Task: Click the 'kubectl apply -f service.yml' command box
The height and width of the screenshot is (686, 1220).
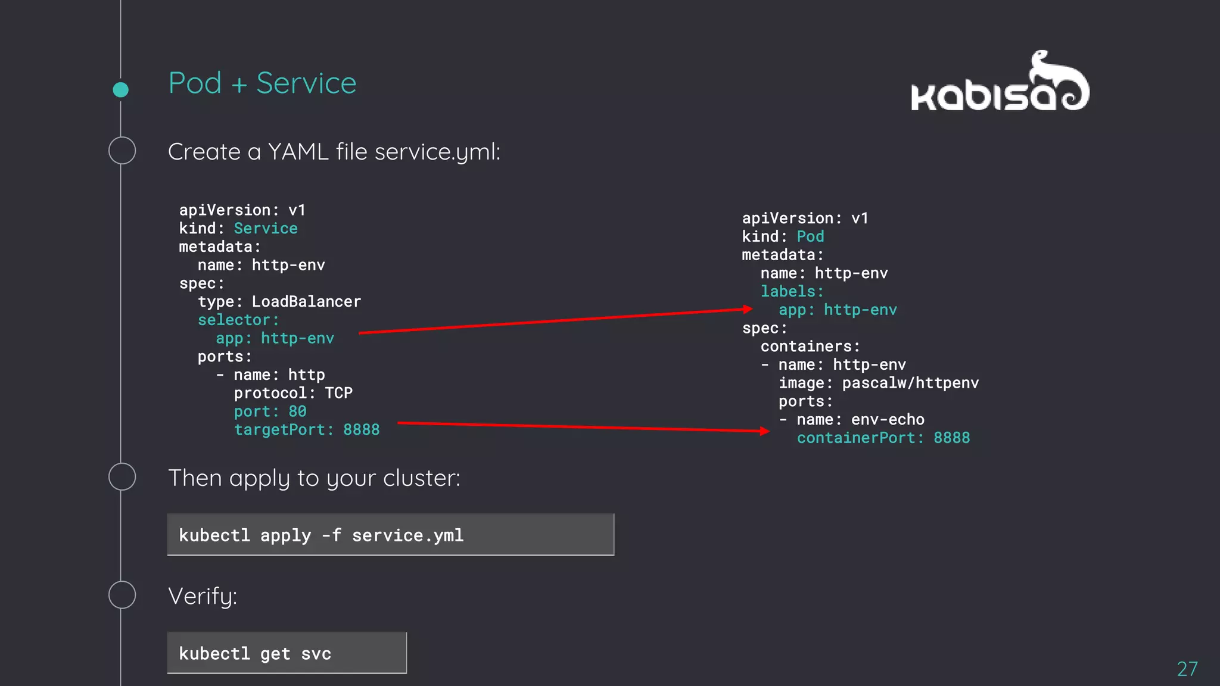Action: [391, 535]
